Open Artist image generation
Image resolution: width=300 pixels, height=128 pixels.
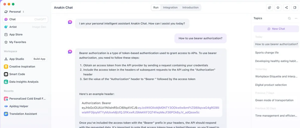pyautogui.click(x=13, y=27)
